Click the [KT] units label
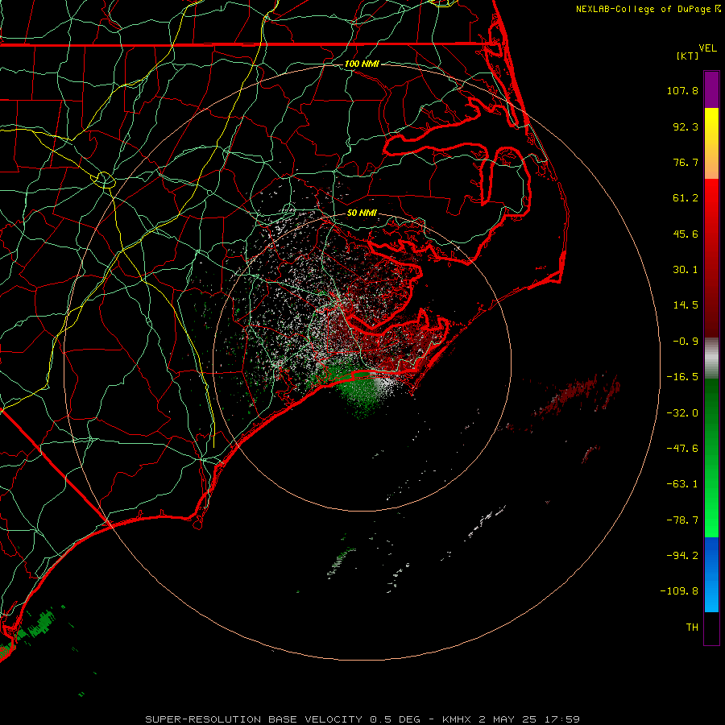 687,56
